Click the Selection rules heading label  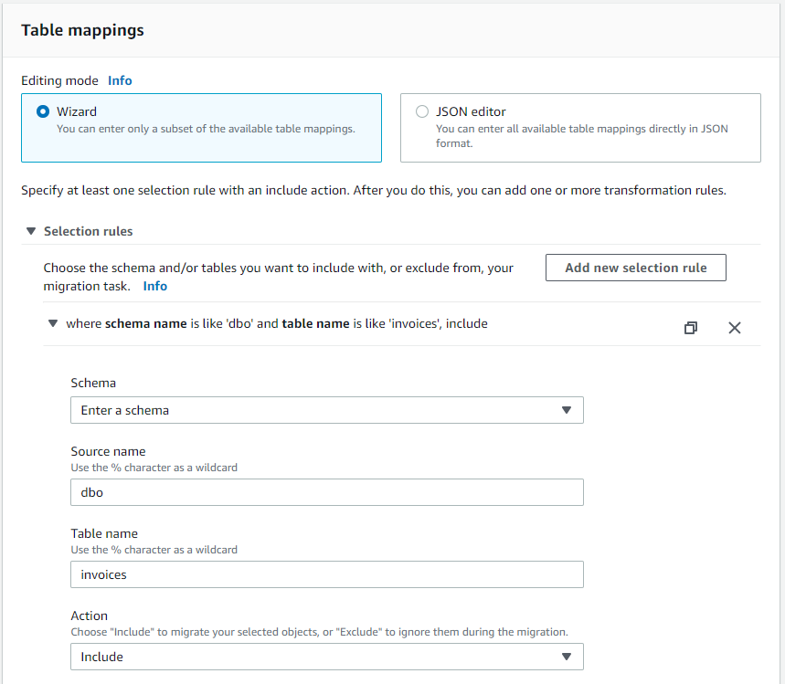tap(88, 232)
